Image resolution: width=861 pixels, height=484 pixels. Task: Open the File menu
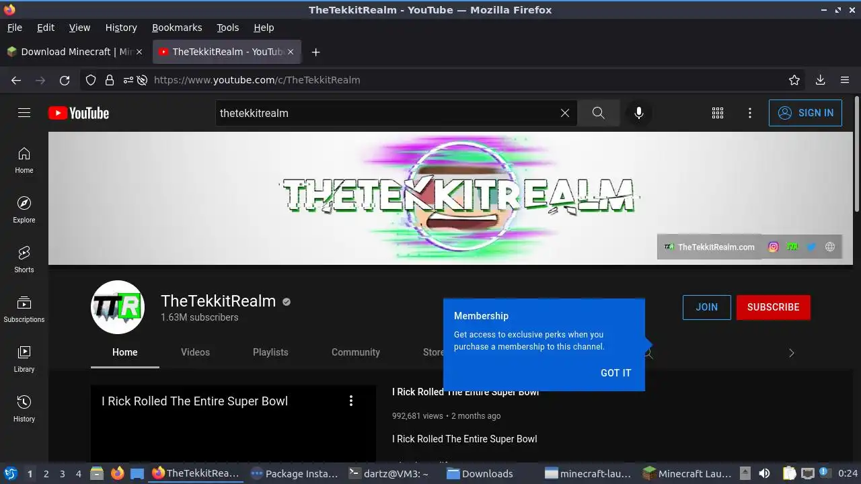coord(15,28)
